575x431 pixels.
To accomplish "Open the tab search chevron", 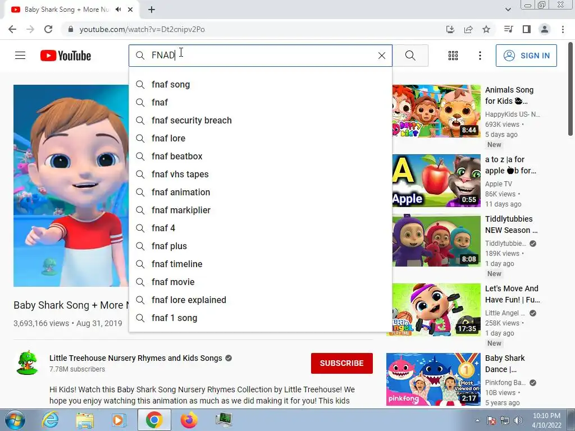I will click(508, 10).
